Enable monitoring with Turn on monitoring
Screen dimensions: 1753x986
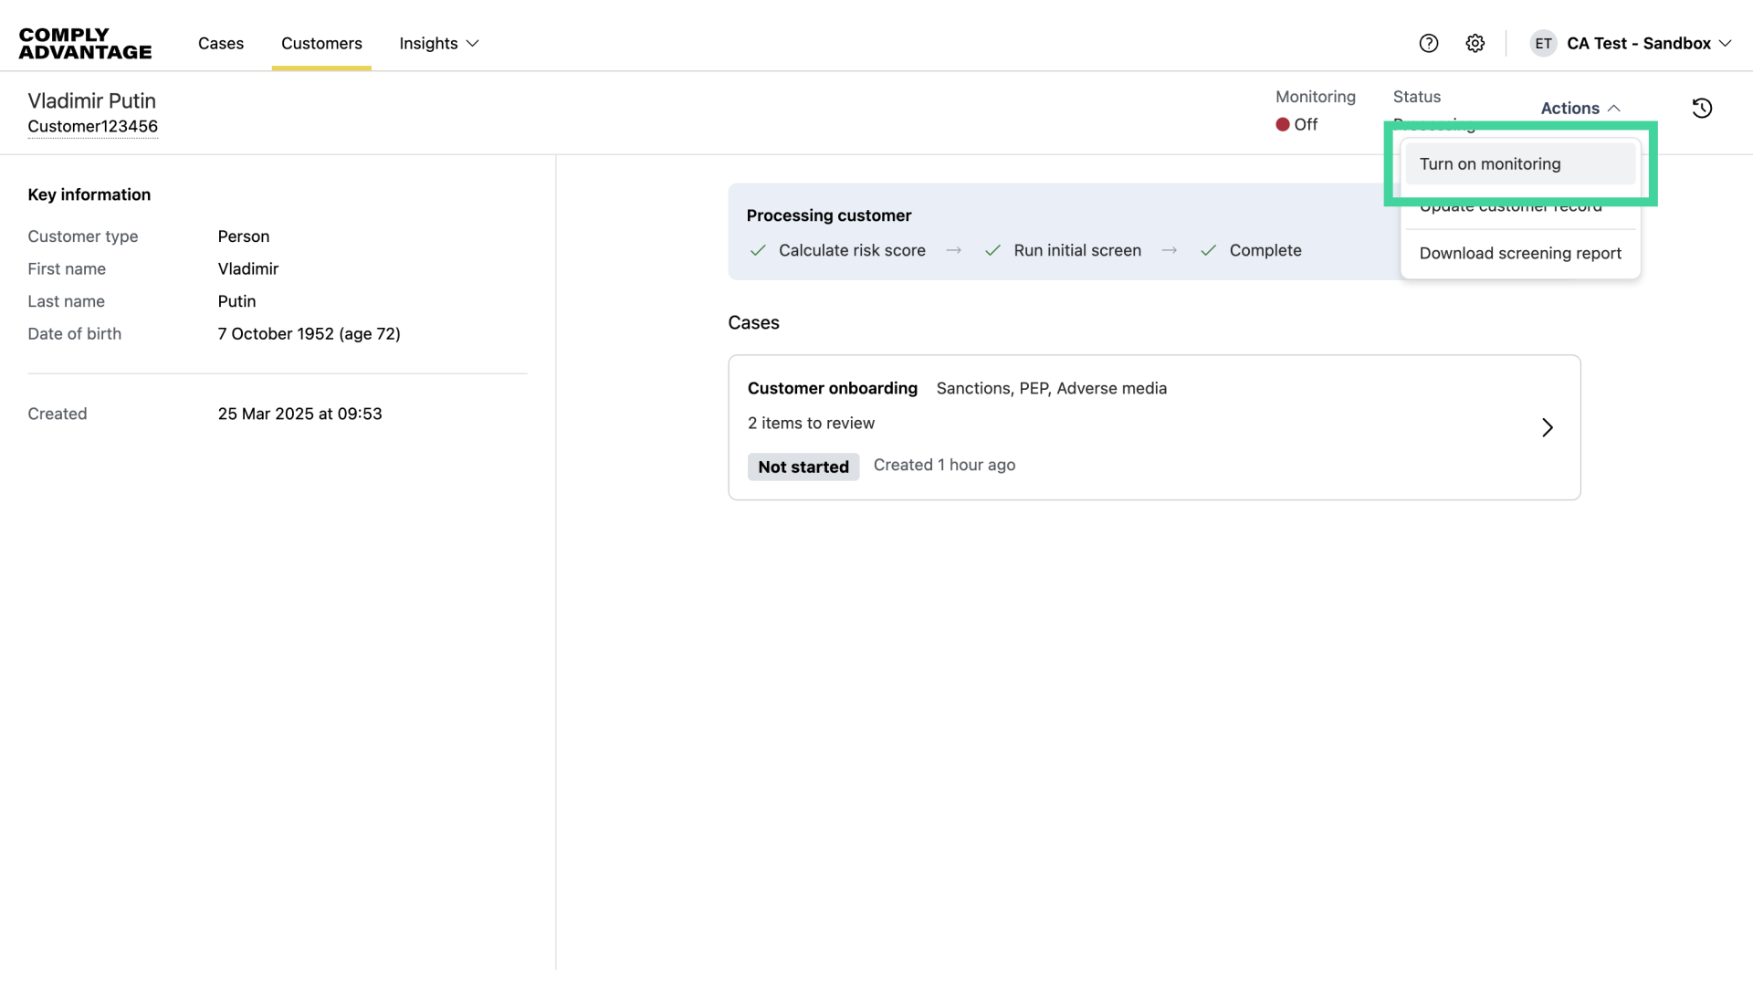[1490, 164]
